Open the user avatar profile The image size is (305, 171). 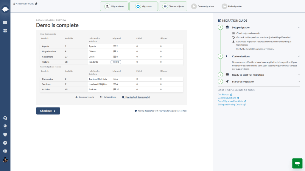pyautogui.click(x=5, y=160)
